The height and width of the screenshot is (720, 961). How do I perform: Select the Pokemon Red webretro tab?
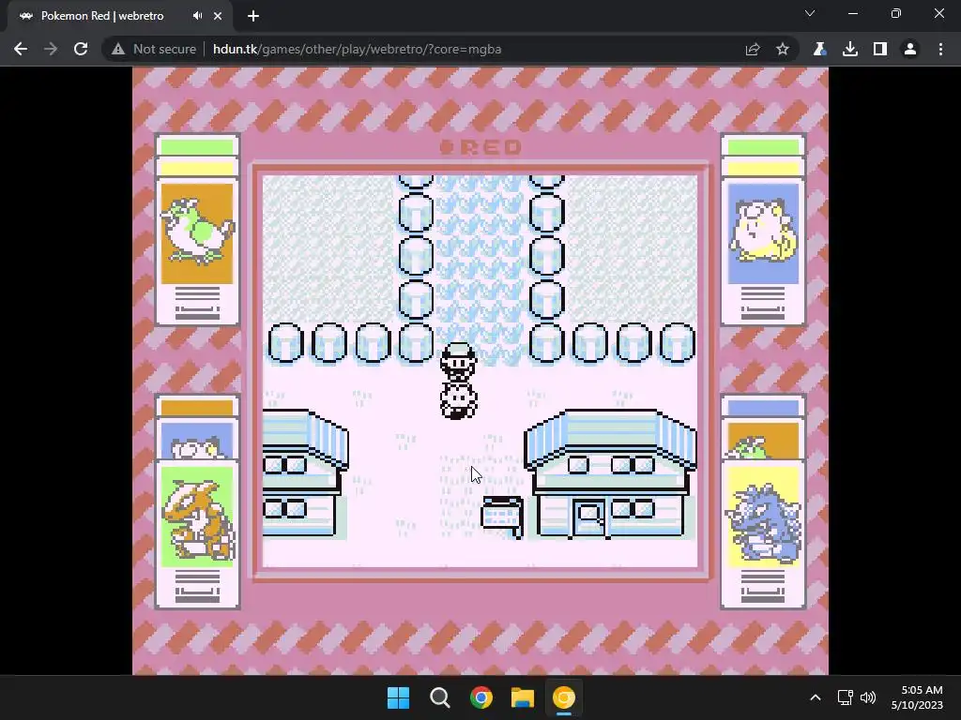[102, 16]
